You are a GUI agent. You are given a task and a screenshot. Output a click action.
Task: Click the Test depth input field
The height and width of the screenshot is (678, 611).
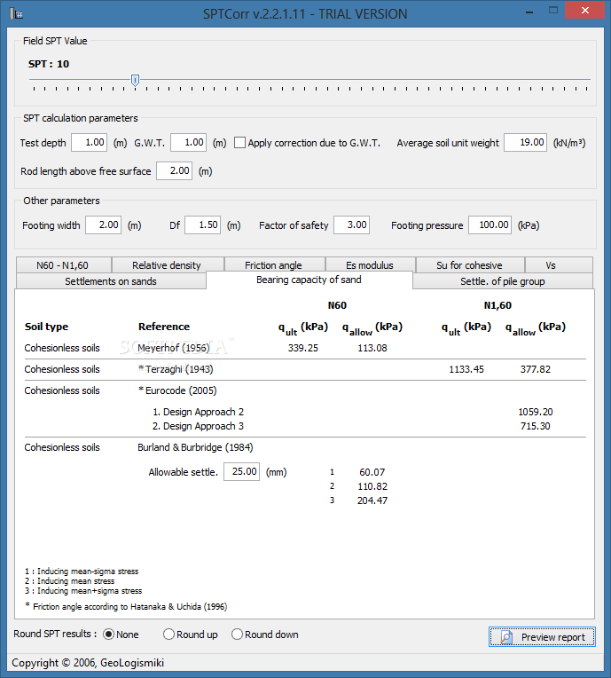pyautogui.click(x=89, y=142)
